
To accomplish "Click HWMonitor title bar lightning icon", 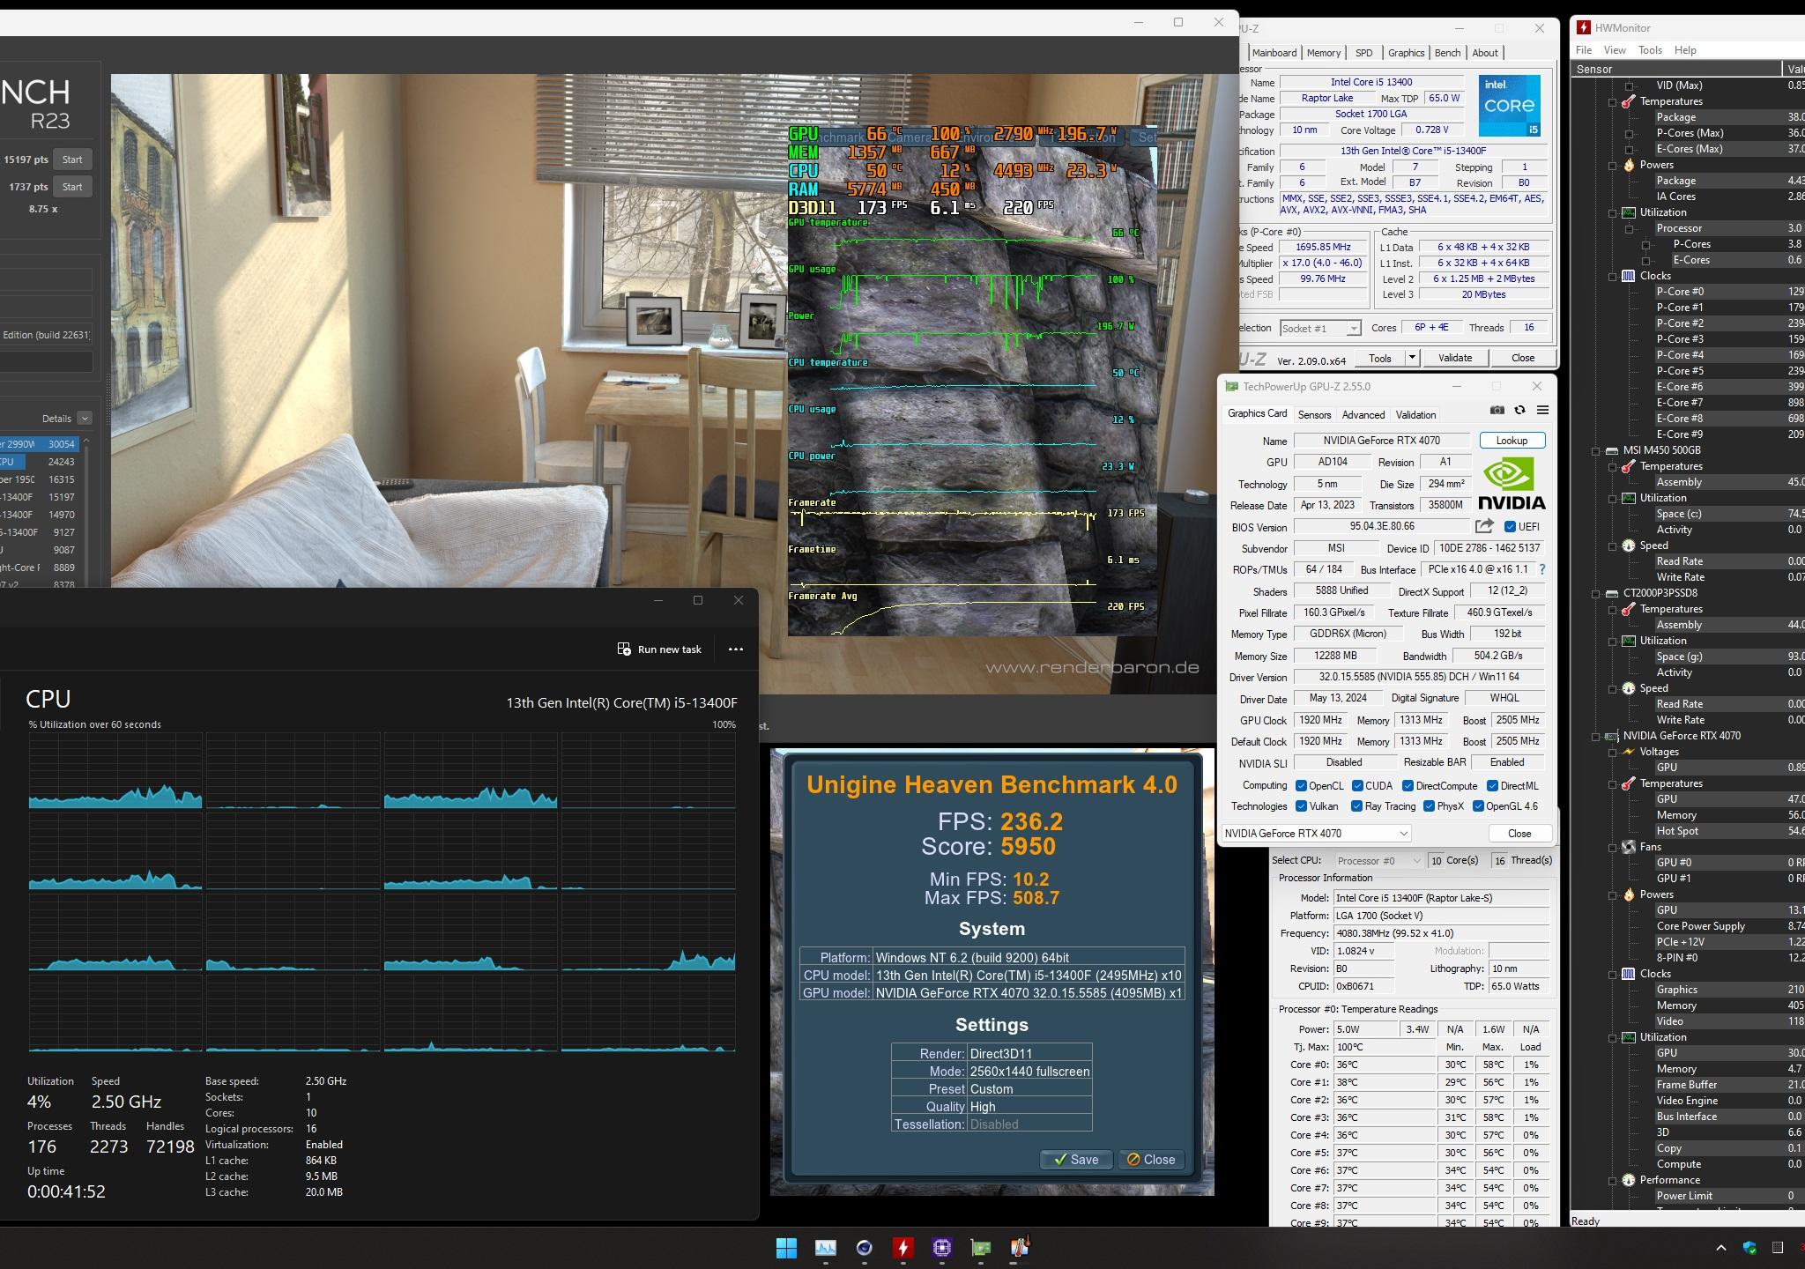I will 1584,27.
